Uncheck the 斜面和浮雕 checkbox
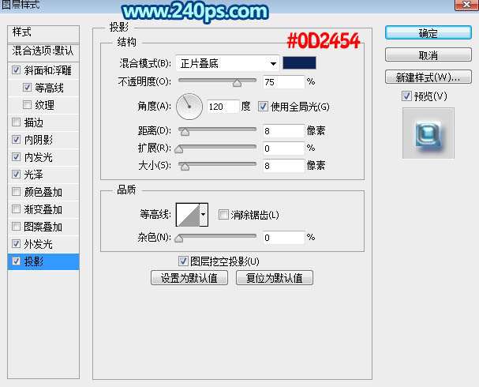479x387 pixels. (17, 70)
